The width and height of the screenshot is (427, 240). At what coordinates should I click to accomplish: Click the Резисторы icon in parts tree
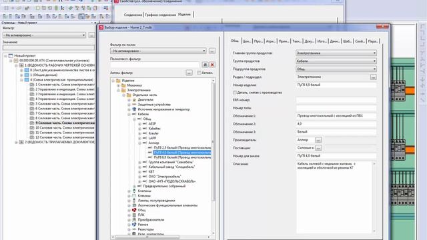pos(134,229)
